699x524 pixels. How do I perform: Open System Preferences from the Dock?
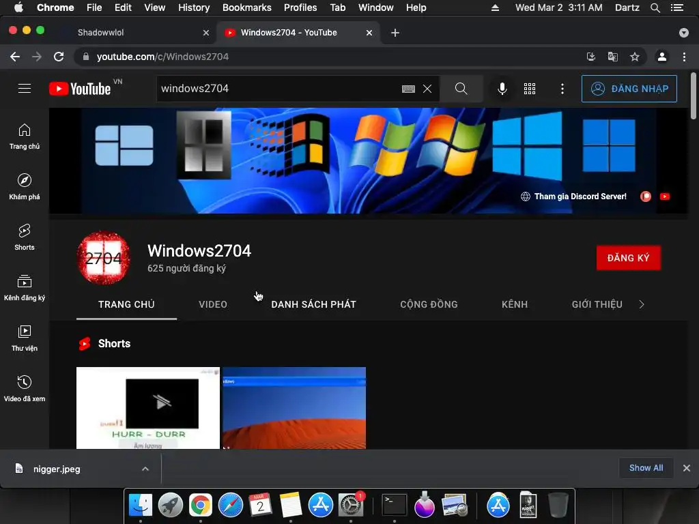[351, 505]
